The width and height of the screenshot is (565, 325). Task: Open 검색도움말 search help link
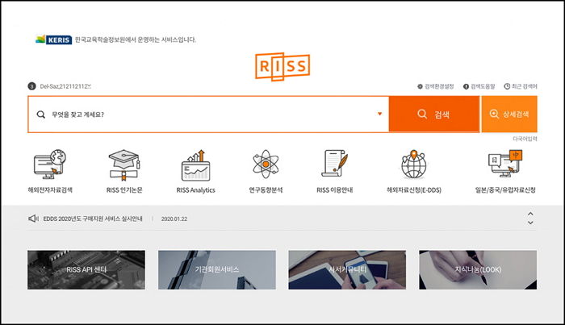pyautogui.click(x=479, y=86)
